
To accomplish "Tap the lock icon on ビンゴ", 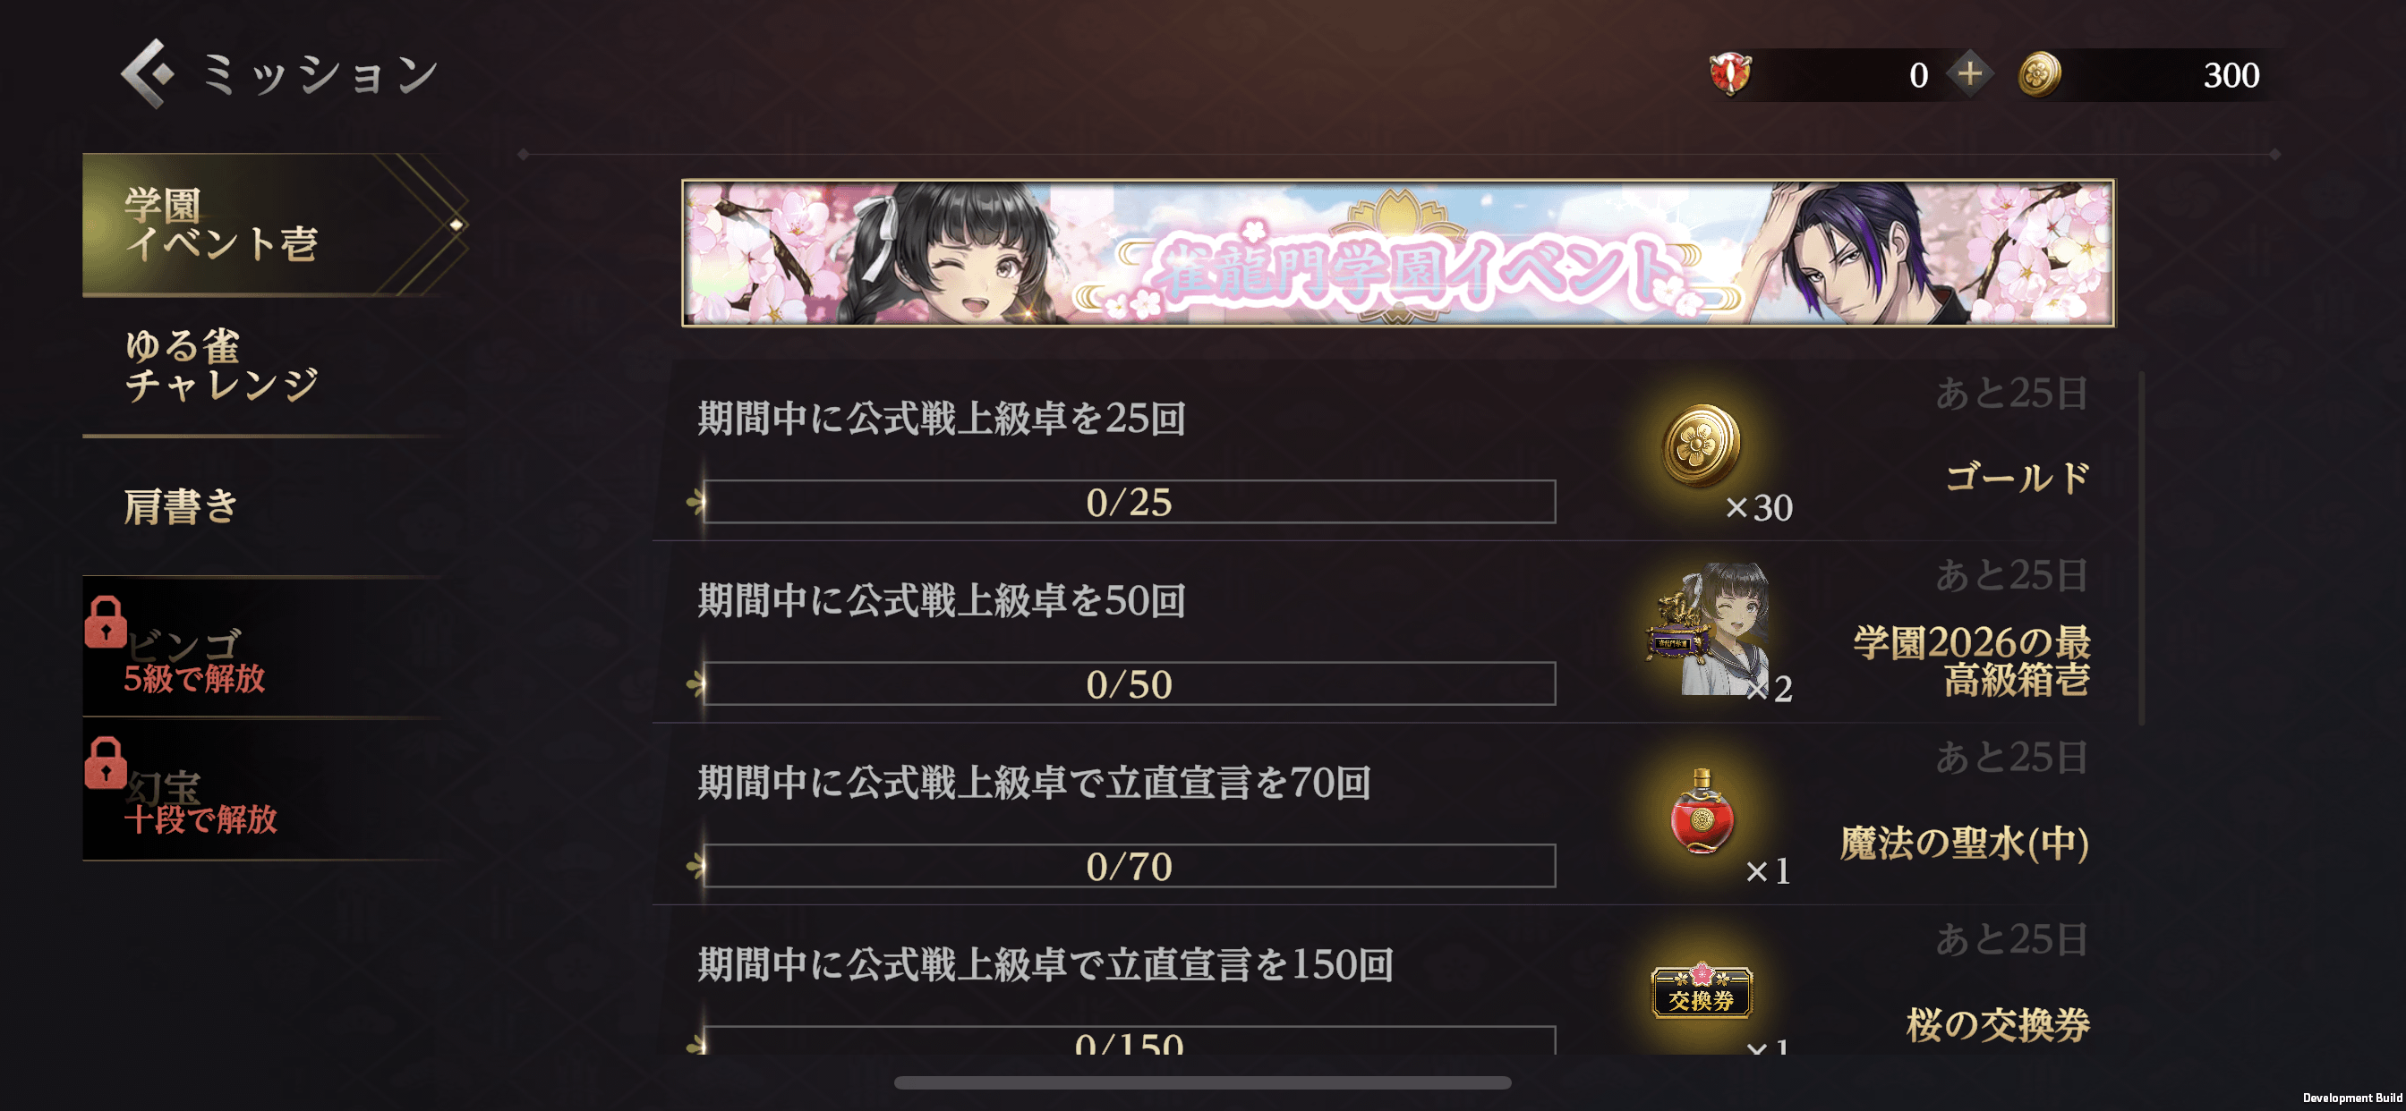I will click(x=106, y=622).
